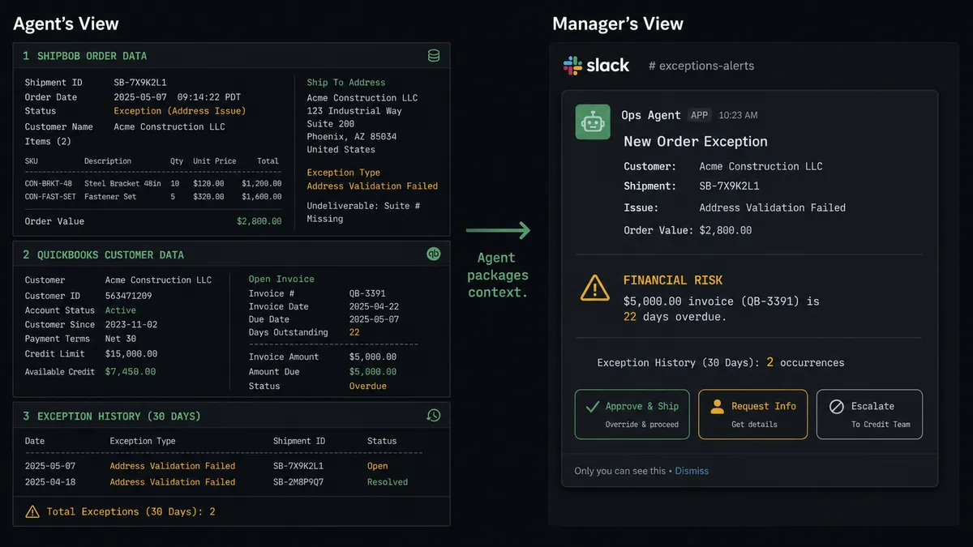973x547 pixels.
Task: Dismiss the Slack message via Dismiss link
Action: coord(692,471)
